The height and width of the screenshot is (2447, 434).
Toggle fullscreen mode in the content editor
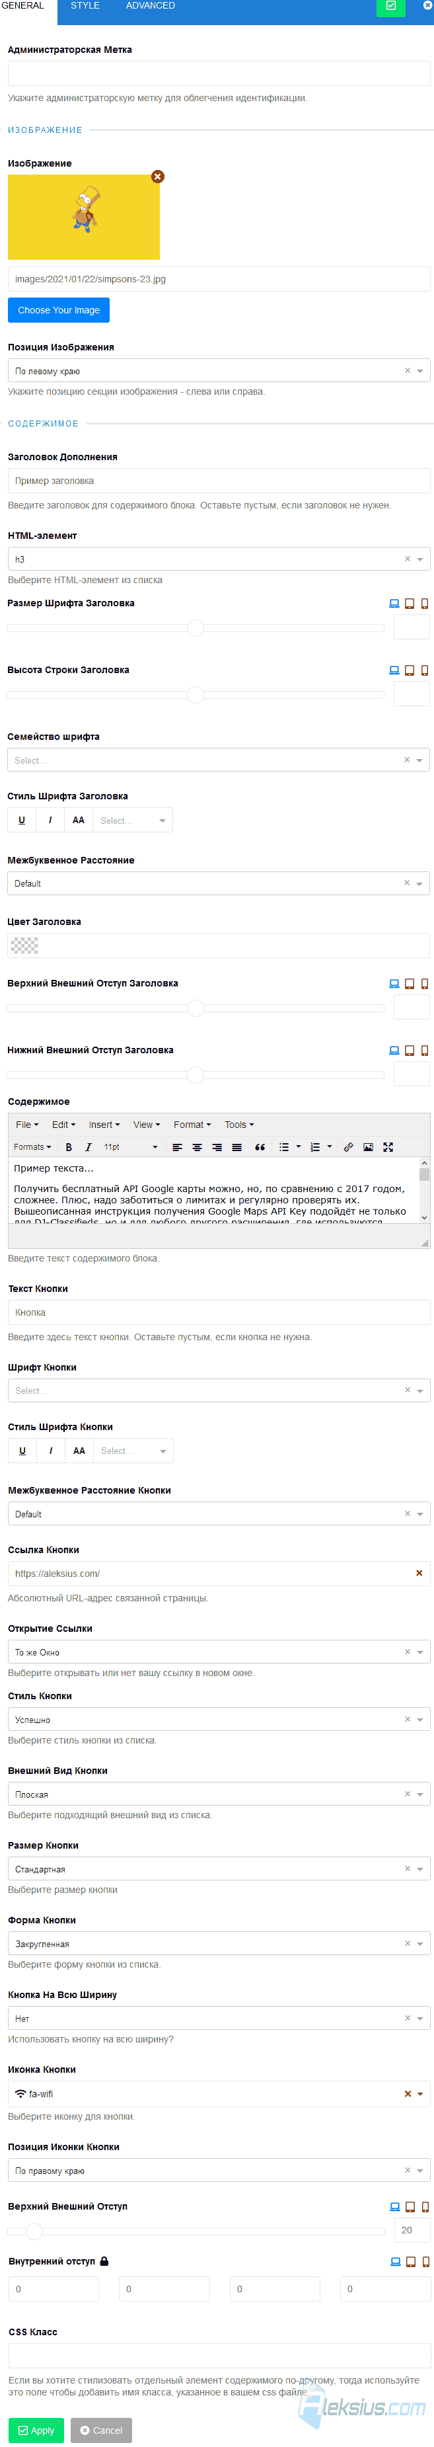click(x=388, y=1148)
